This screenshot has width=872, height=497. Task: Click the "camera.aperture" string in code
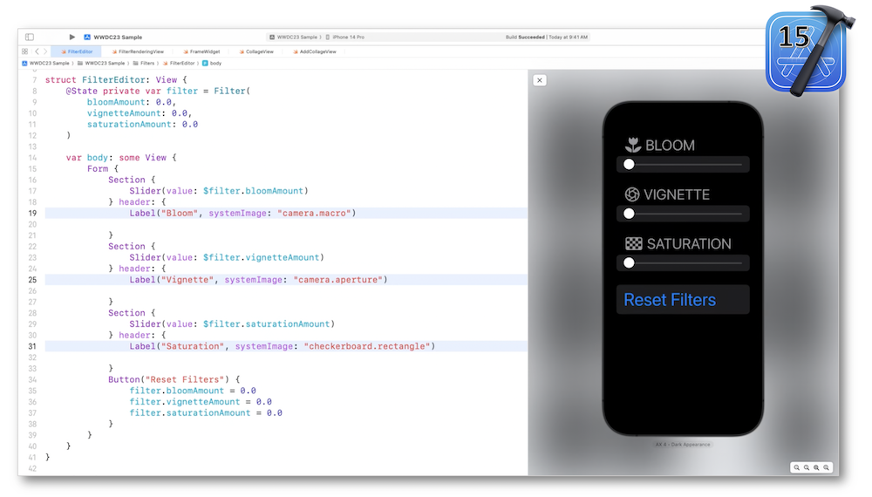pyautogui.click(x=338, y=280)
